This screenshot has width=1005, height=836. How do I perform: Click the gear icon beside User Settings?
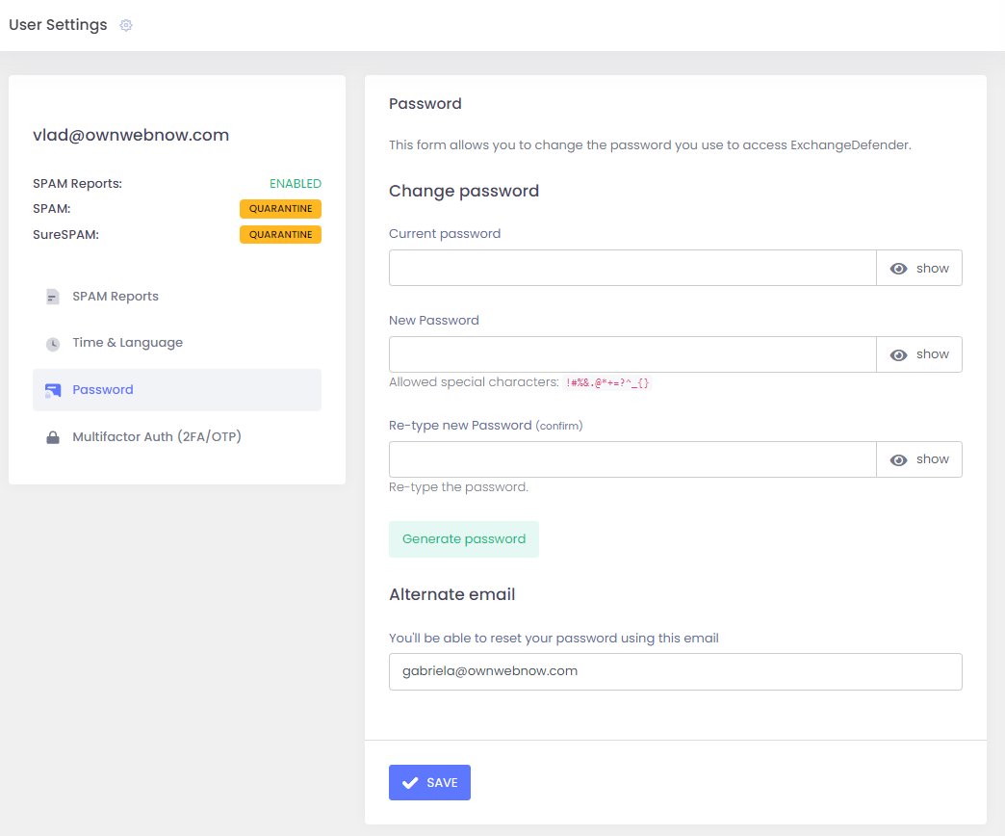[126, 25]
